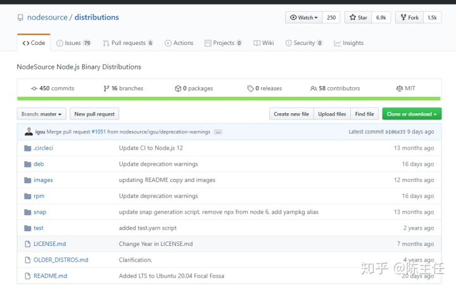The height and width of the screenshot is (287, 456).
Task: Open the snap folder
Action: point(40,212)
